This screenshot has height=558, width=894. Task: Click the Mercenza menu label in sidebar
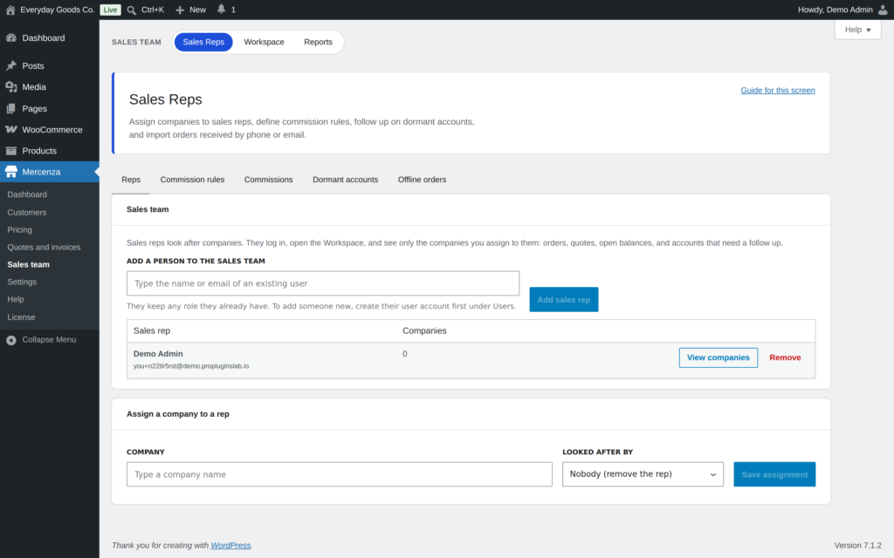[x=41, y=172]
